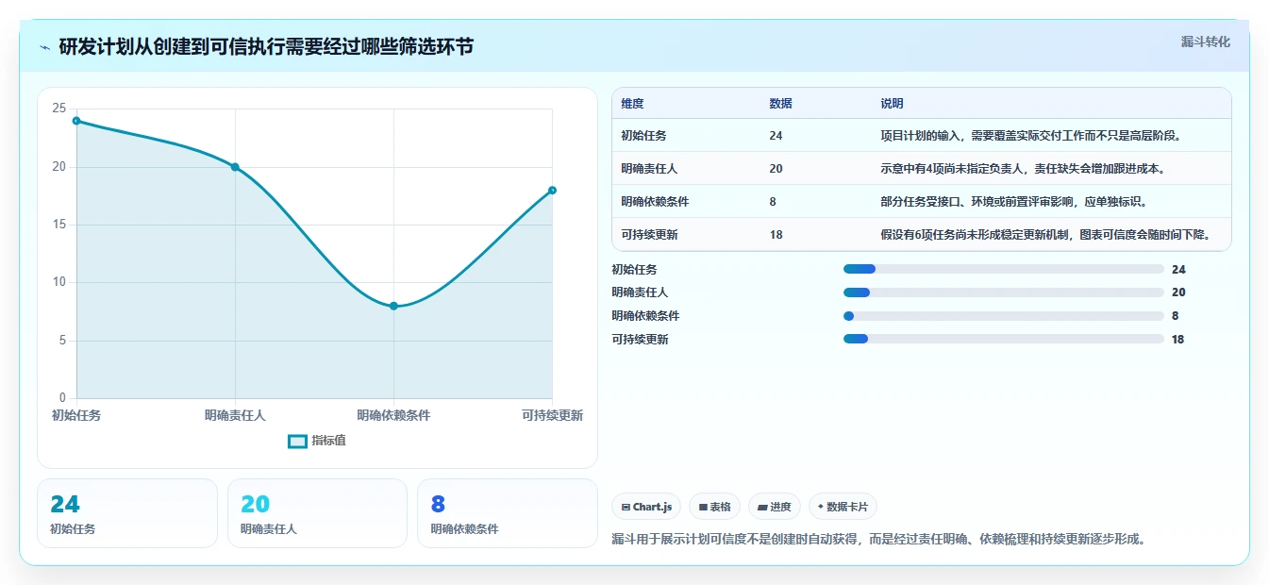Click the value 8 in the table
1269x585 pixels.
point(773,202)
